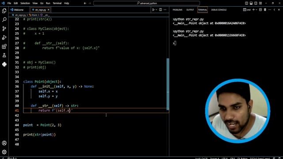Open the Edit menu

coord(16,3)
